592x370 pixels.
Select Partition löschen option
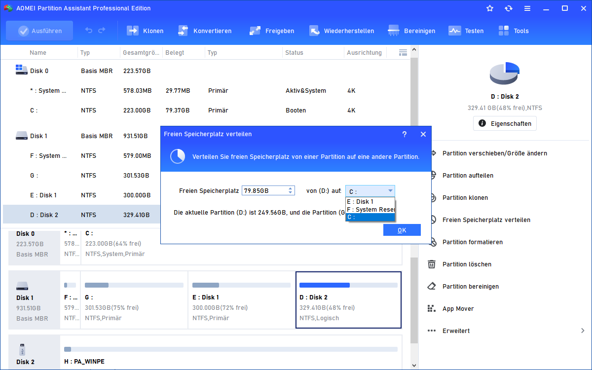point(467,264)
